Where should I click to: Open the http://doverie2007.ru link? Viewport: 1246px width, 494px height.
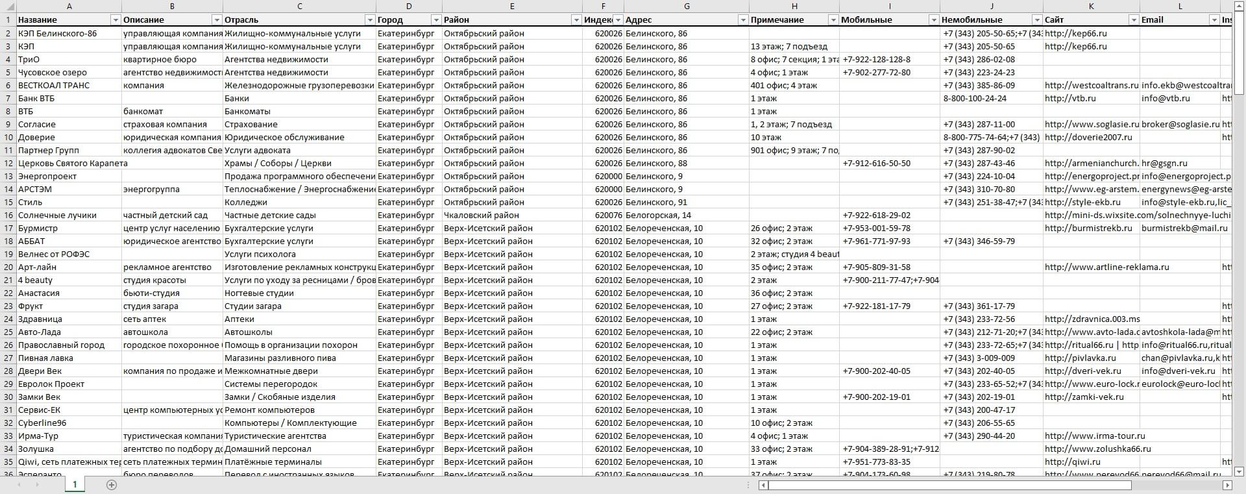[x=1088, y=137]
